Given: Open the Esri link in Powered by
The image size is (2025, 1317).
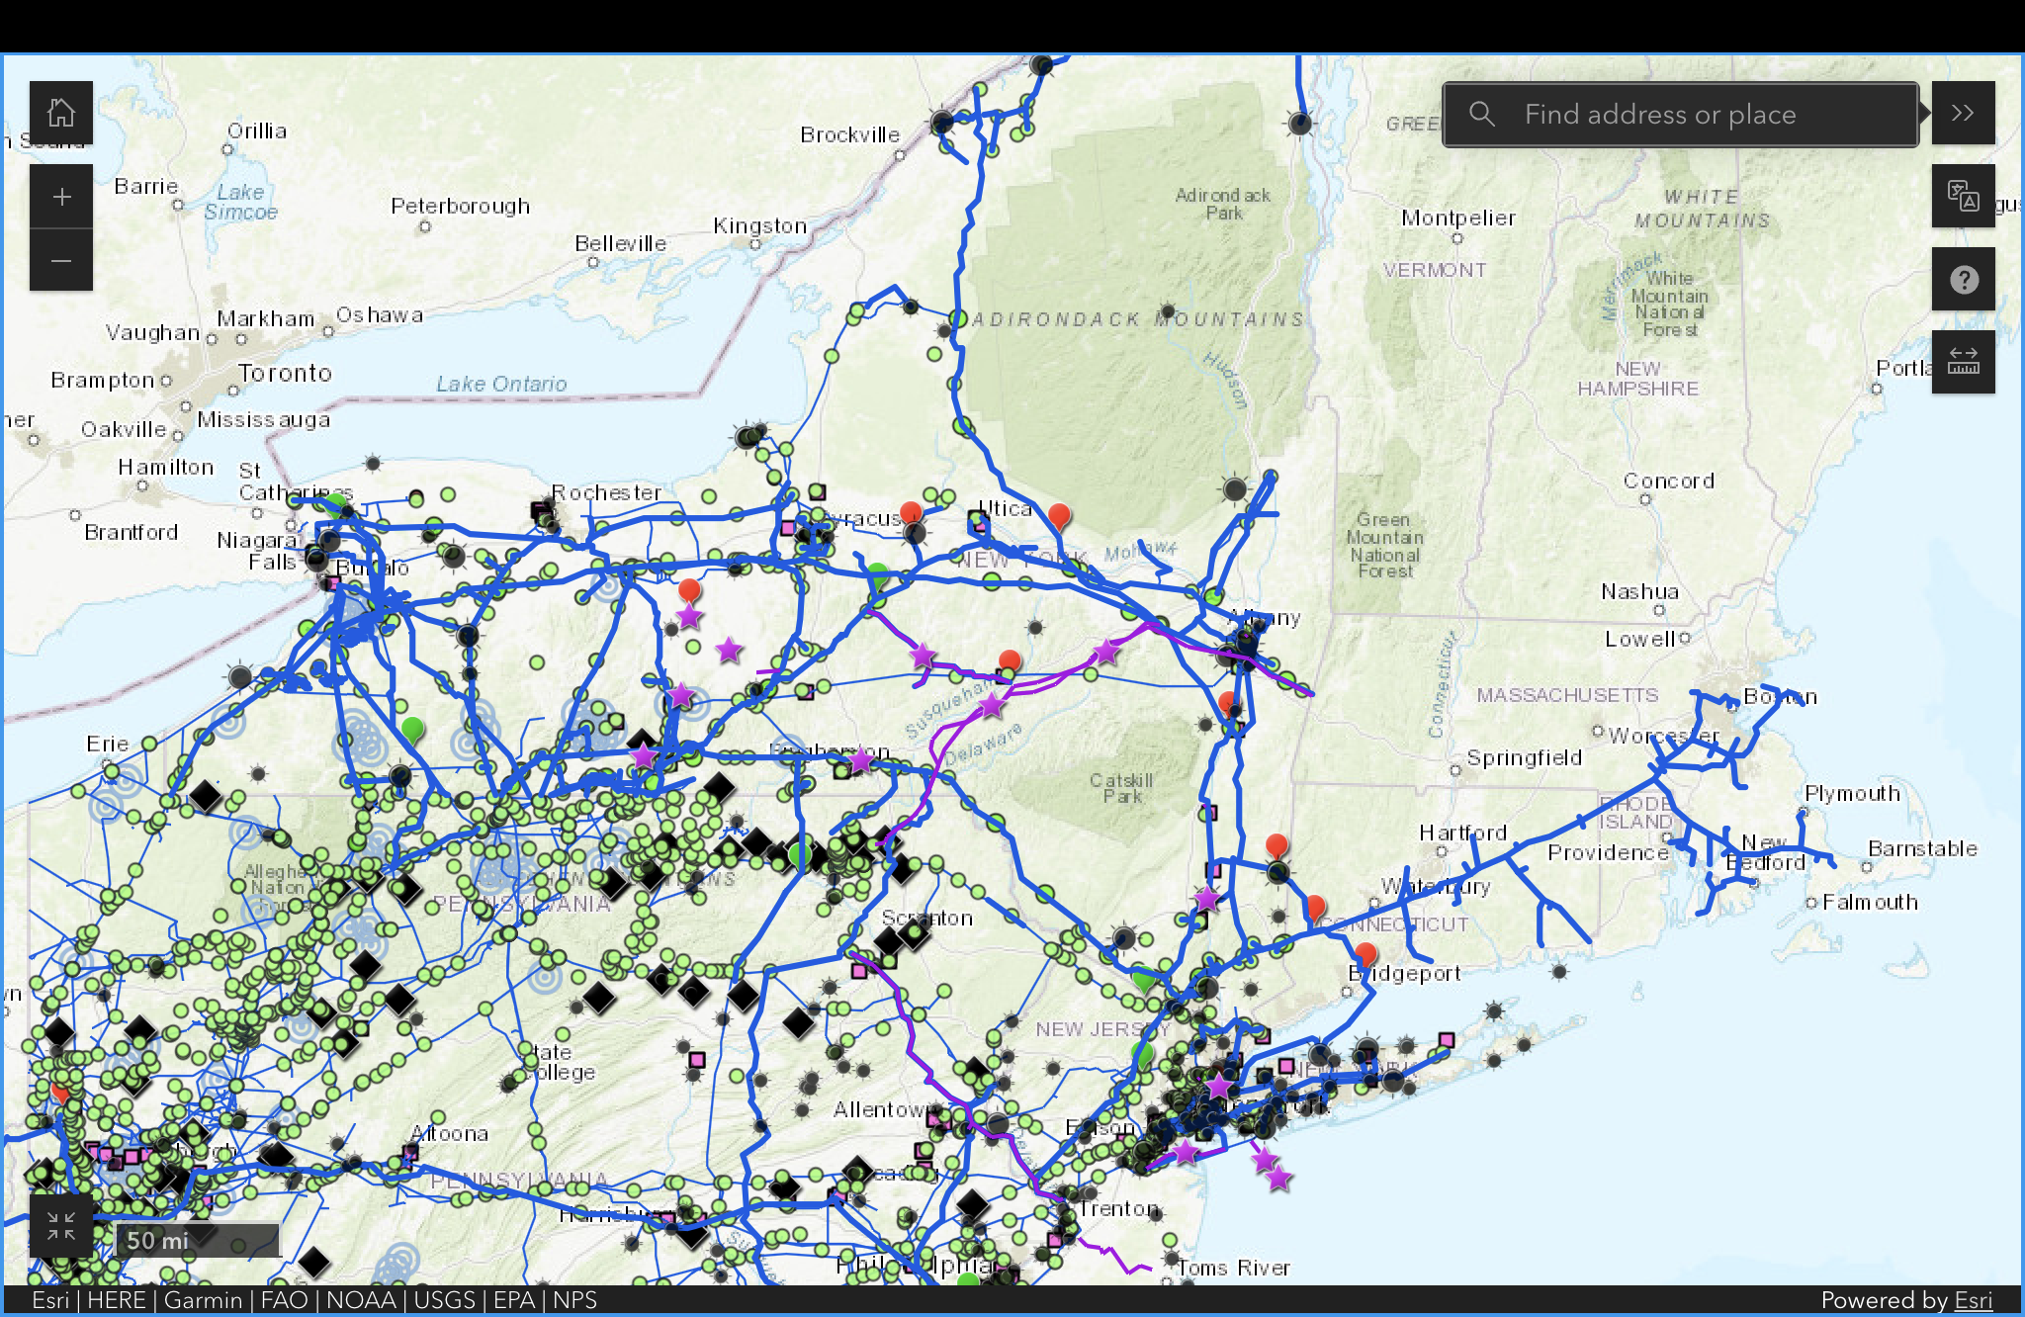Looking at the screenshot, I should pyautogui.click(x=1974, y=1300).
